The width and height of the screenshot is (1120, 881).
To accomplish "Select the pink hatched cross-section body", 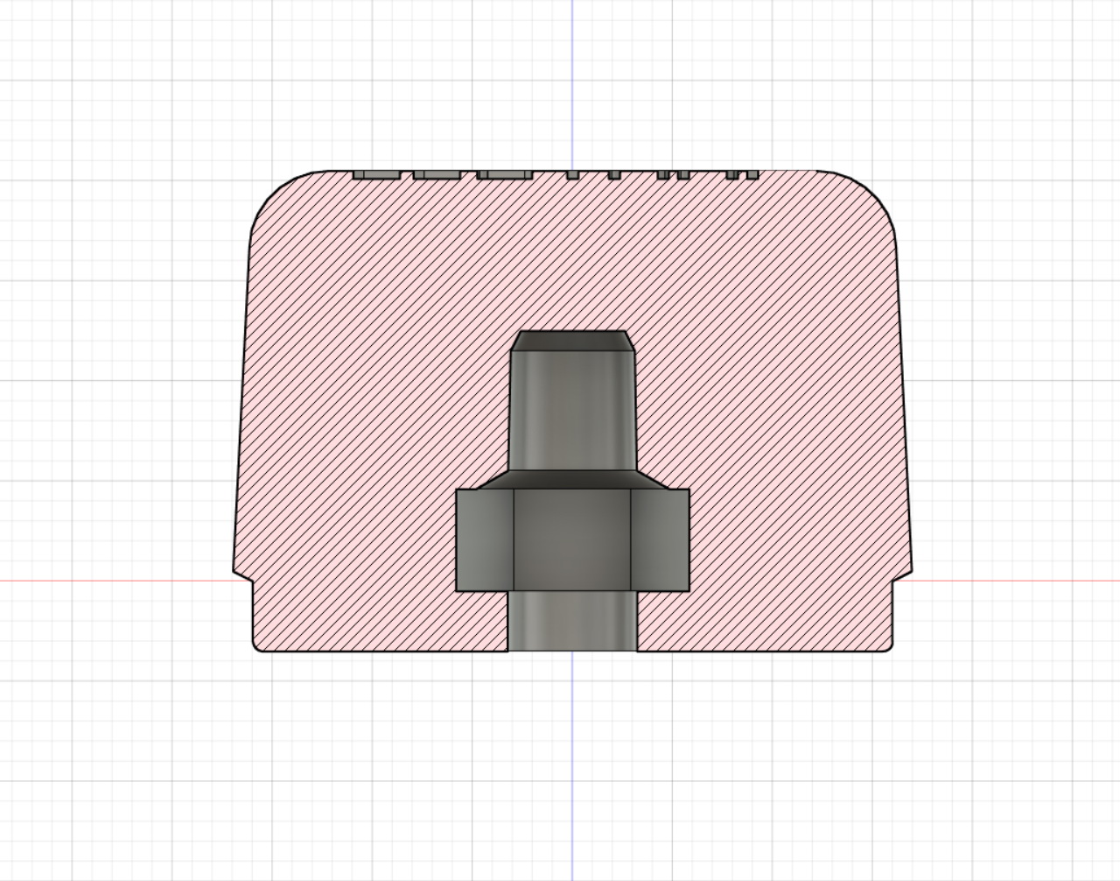I will (350, 394).
